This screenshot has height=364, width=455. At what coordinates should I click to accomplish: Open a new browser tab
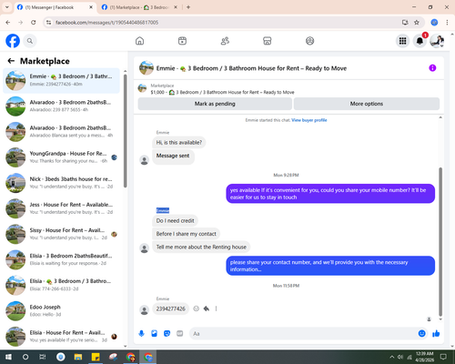point(188,7)
